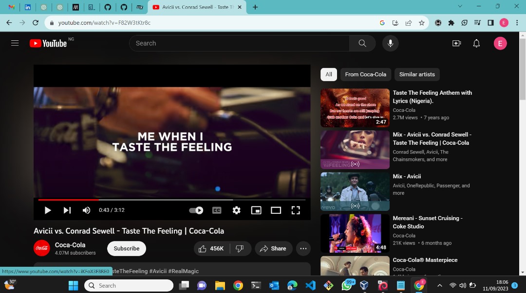Switch to the miniplayer
This screenshot has width=526, height=293.
(x=256, y=210)
